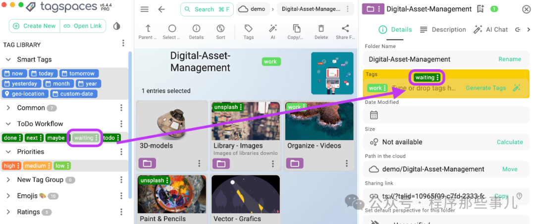Click Calculate for folder size
Screen dimensions: 535x224
point(510,142)
